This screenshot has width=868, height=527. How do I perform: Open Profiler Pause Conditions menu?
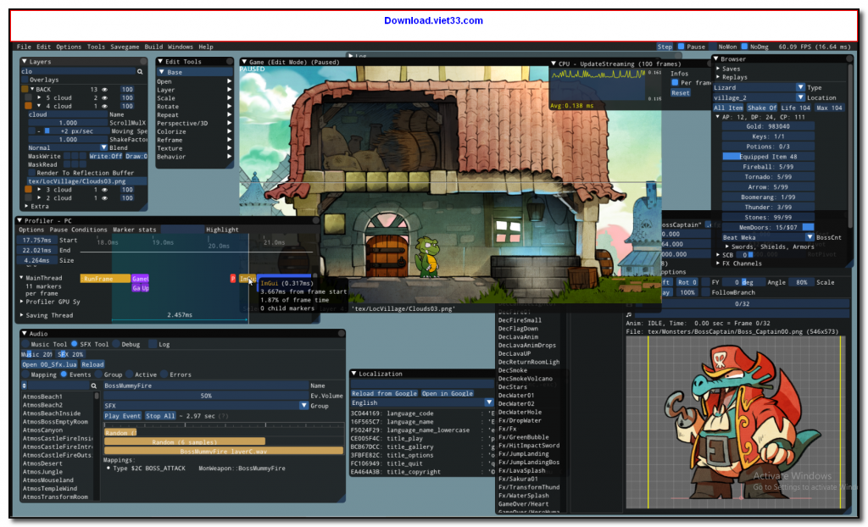[x=78, y=229]
